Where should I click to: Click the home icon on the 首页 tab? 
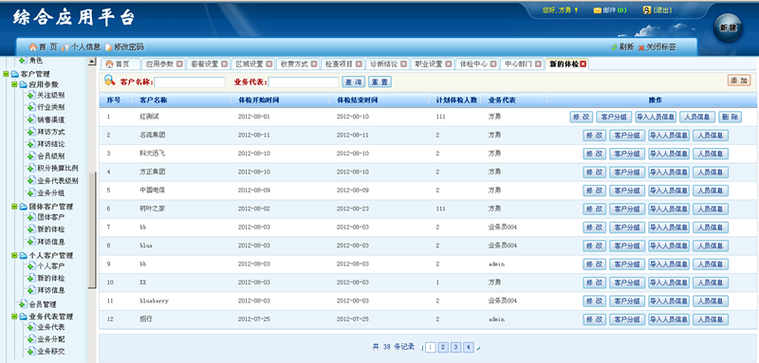click(109, 64)
